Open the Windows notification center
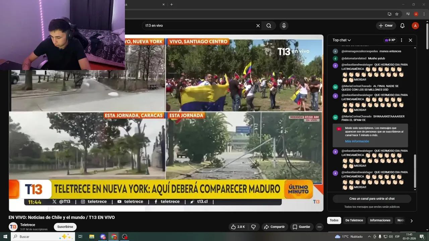The height and width of the screenshot is (241, 429). 422,237
